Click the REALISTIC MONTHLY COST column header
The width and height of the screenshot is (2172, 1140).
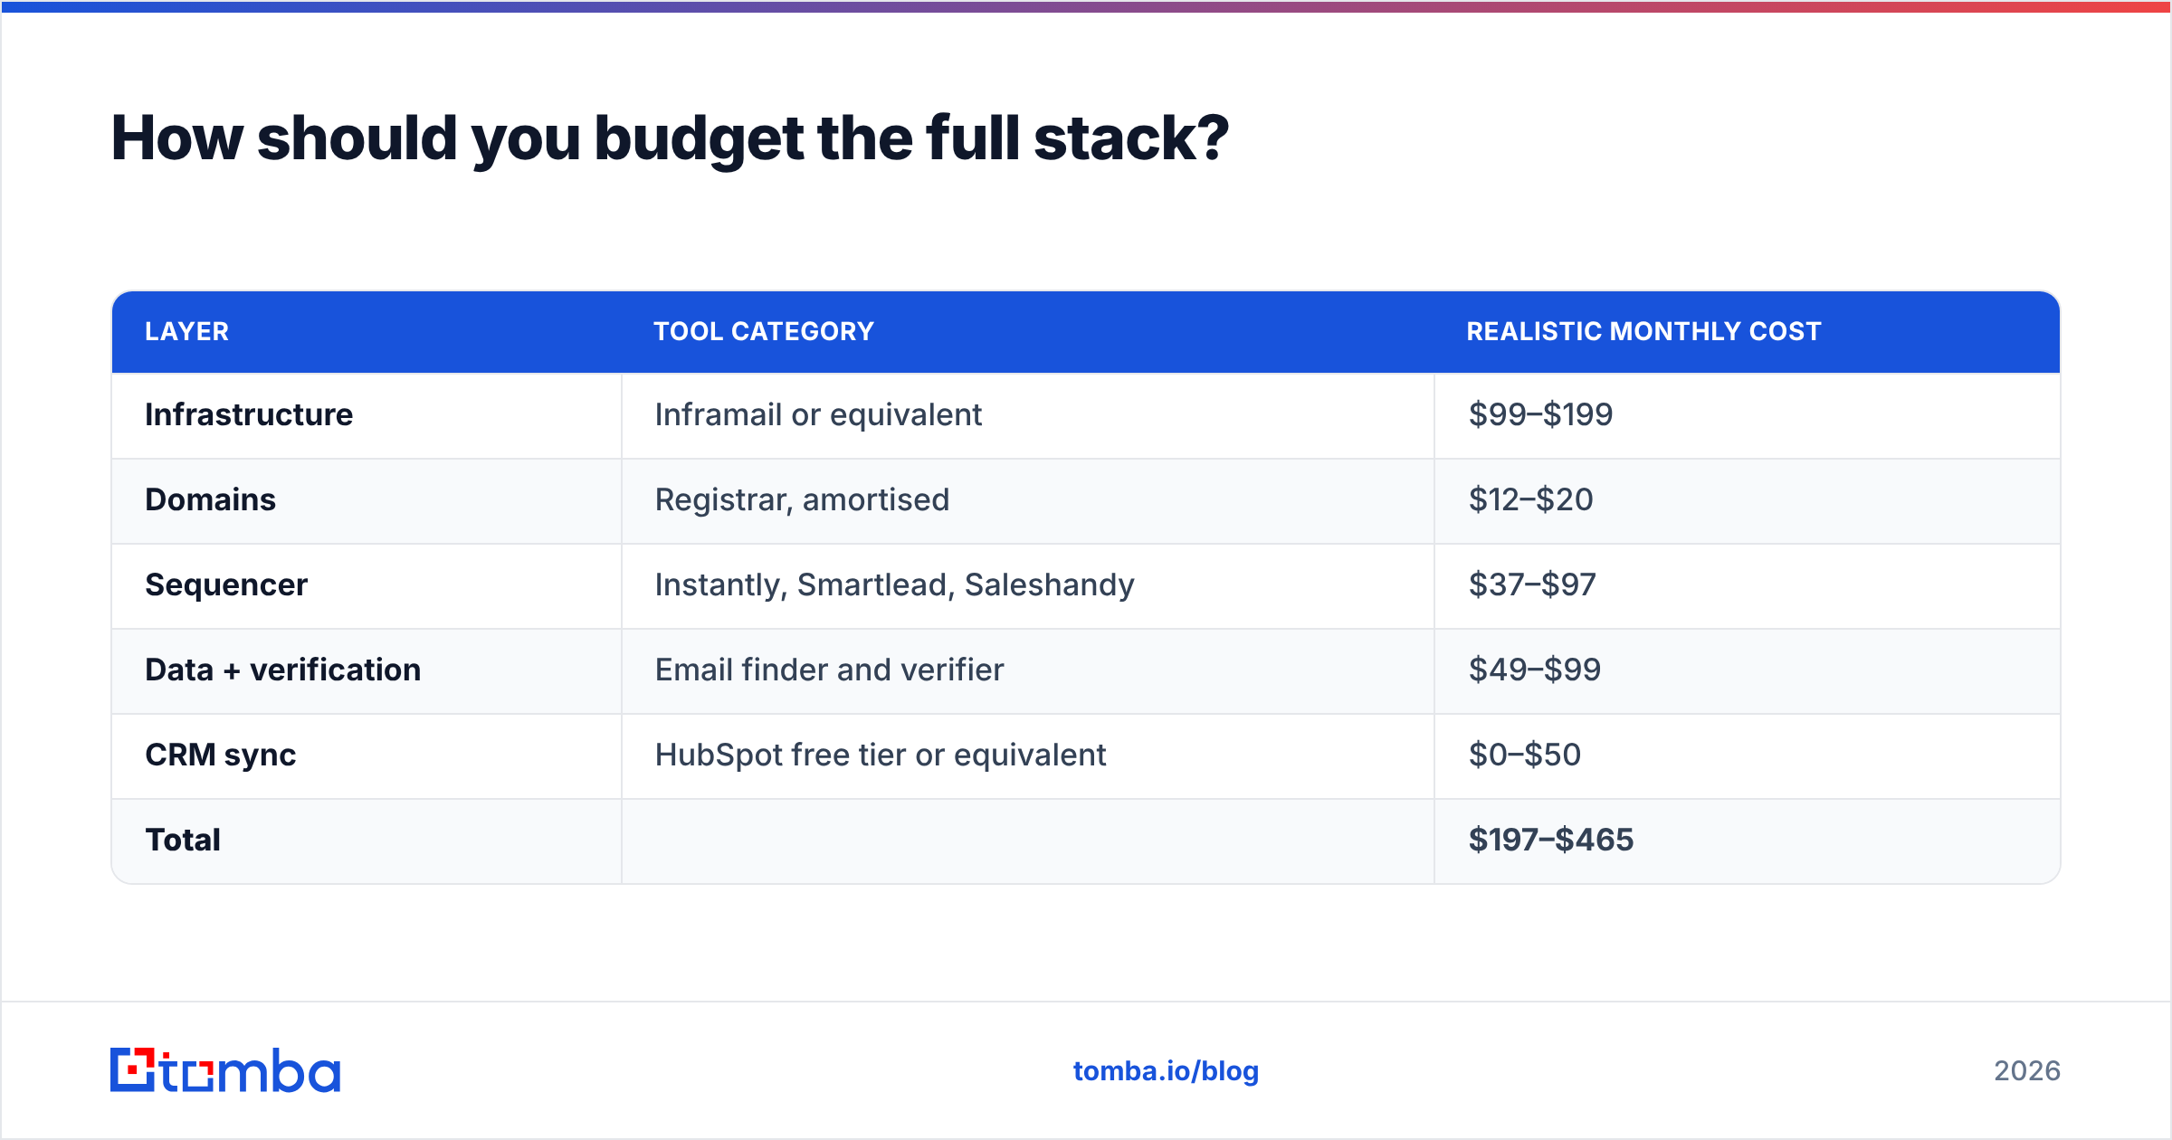1643,331
